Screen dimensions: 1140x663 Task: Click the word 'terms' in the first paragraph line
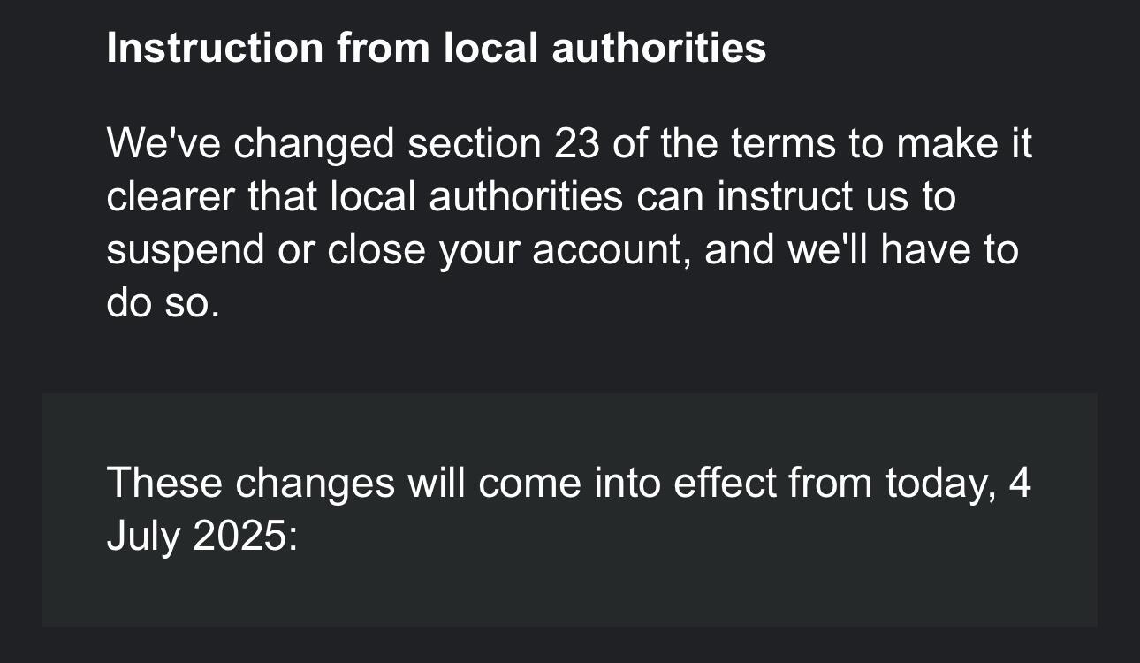pos(783,144)
